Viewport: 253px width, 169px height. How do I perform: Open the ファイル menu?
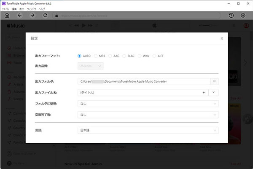tap(5, 9)
